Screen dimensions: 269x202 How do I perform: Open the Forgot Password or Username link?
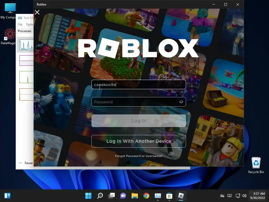tap(139, 156)
